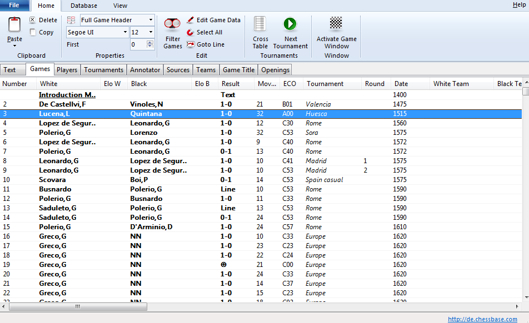Toggle the Copy checkbox
This screenshot has width=529, height=323.
33,32
